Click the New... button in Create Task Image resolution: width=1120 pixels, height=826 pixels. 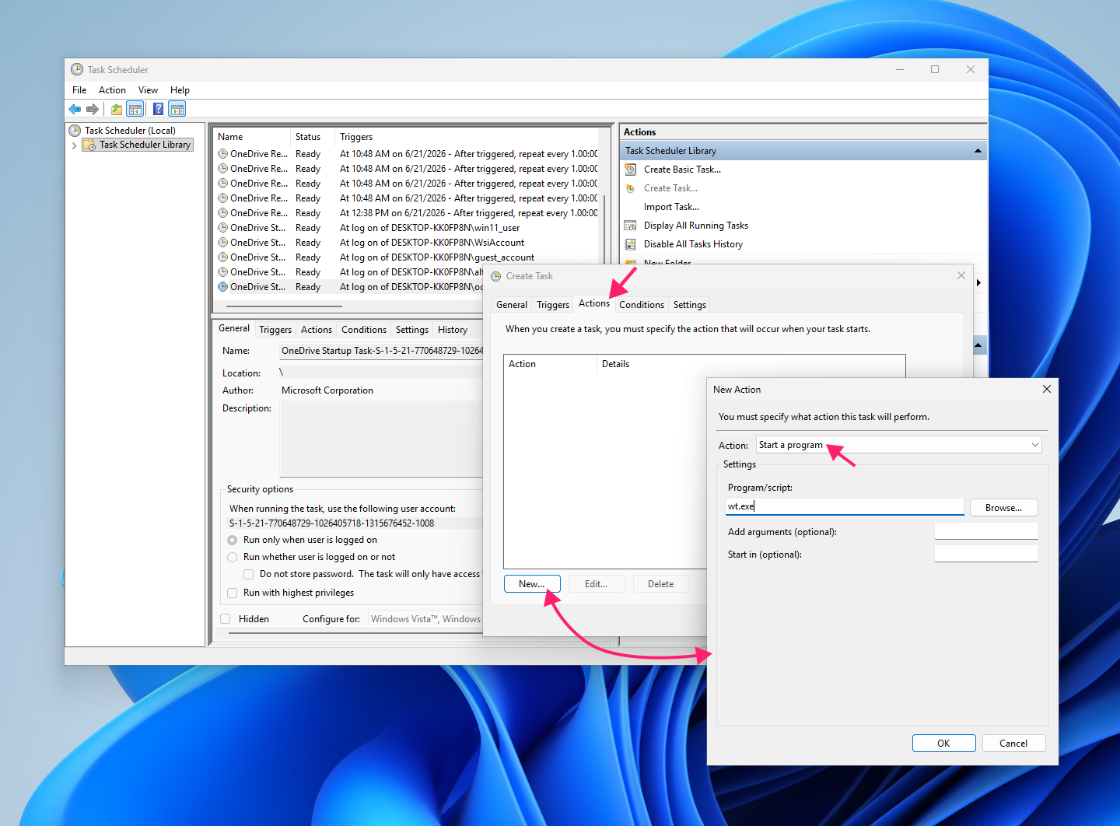pos(532,584)
